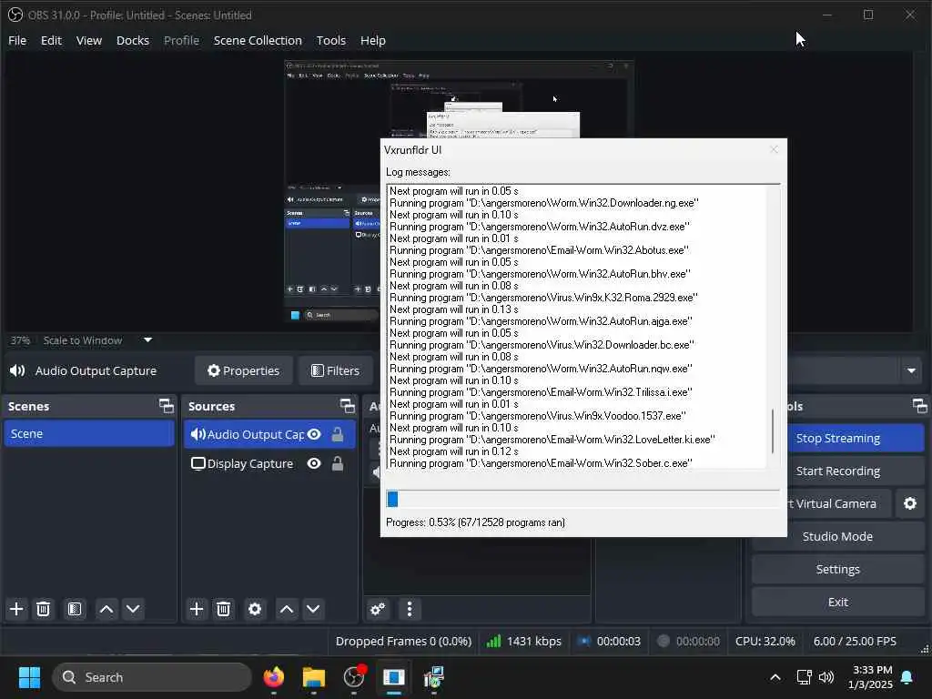This screenshot has height=699, width=932.
Task: Click the Exit button
Action: (838, 603)
